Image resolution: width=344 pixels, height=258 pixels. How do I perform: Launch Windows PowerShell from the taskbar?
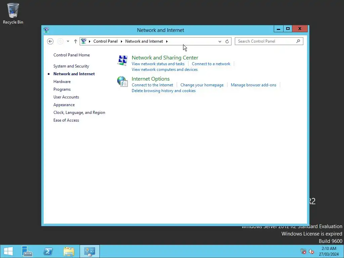point(48,251)
